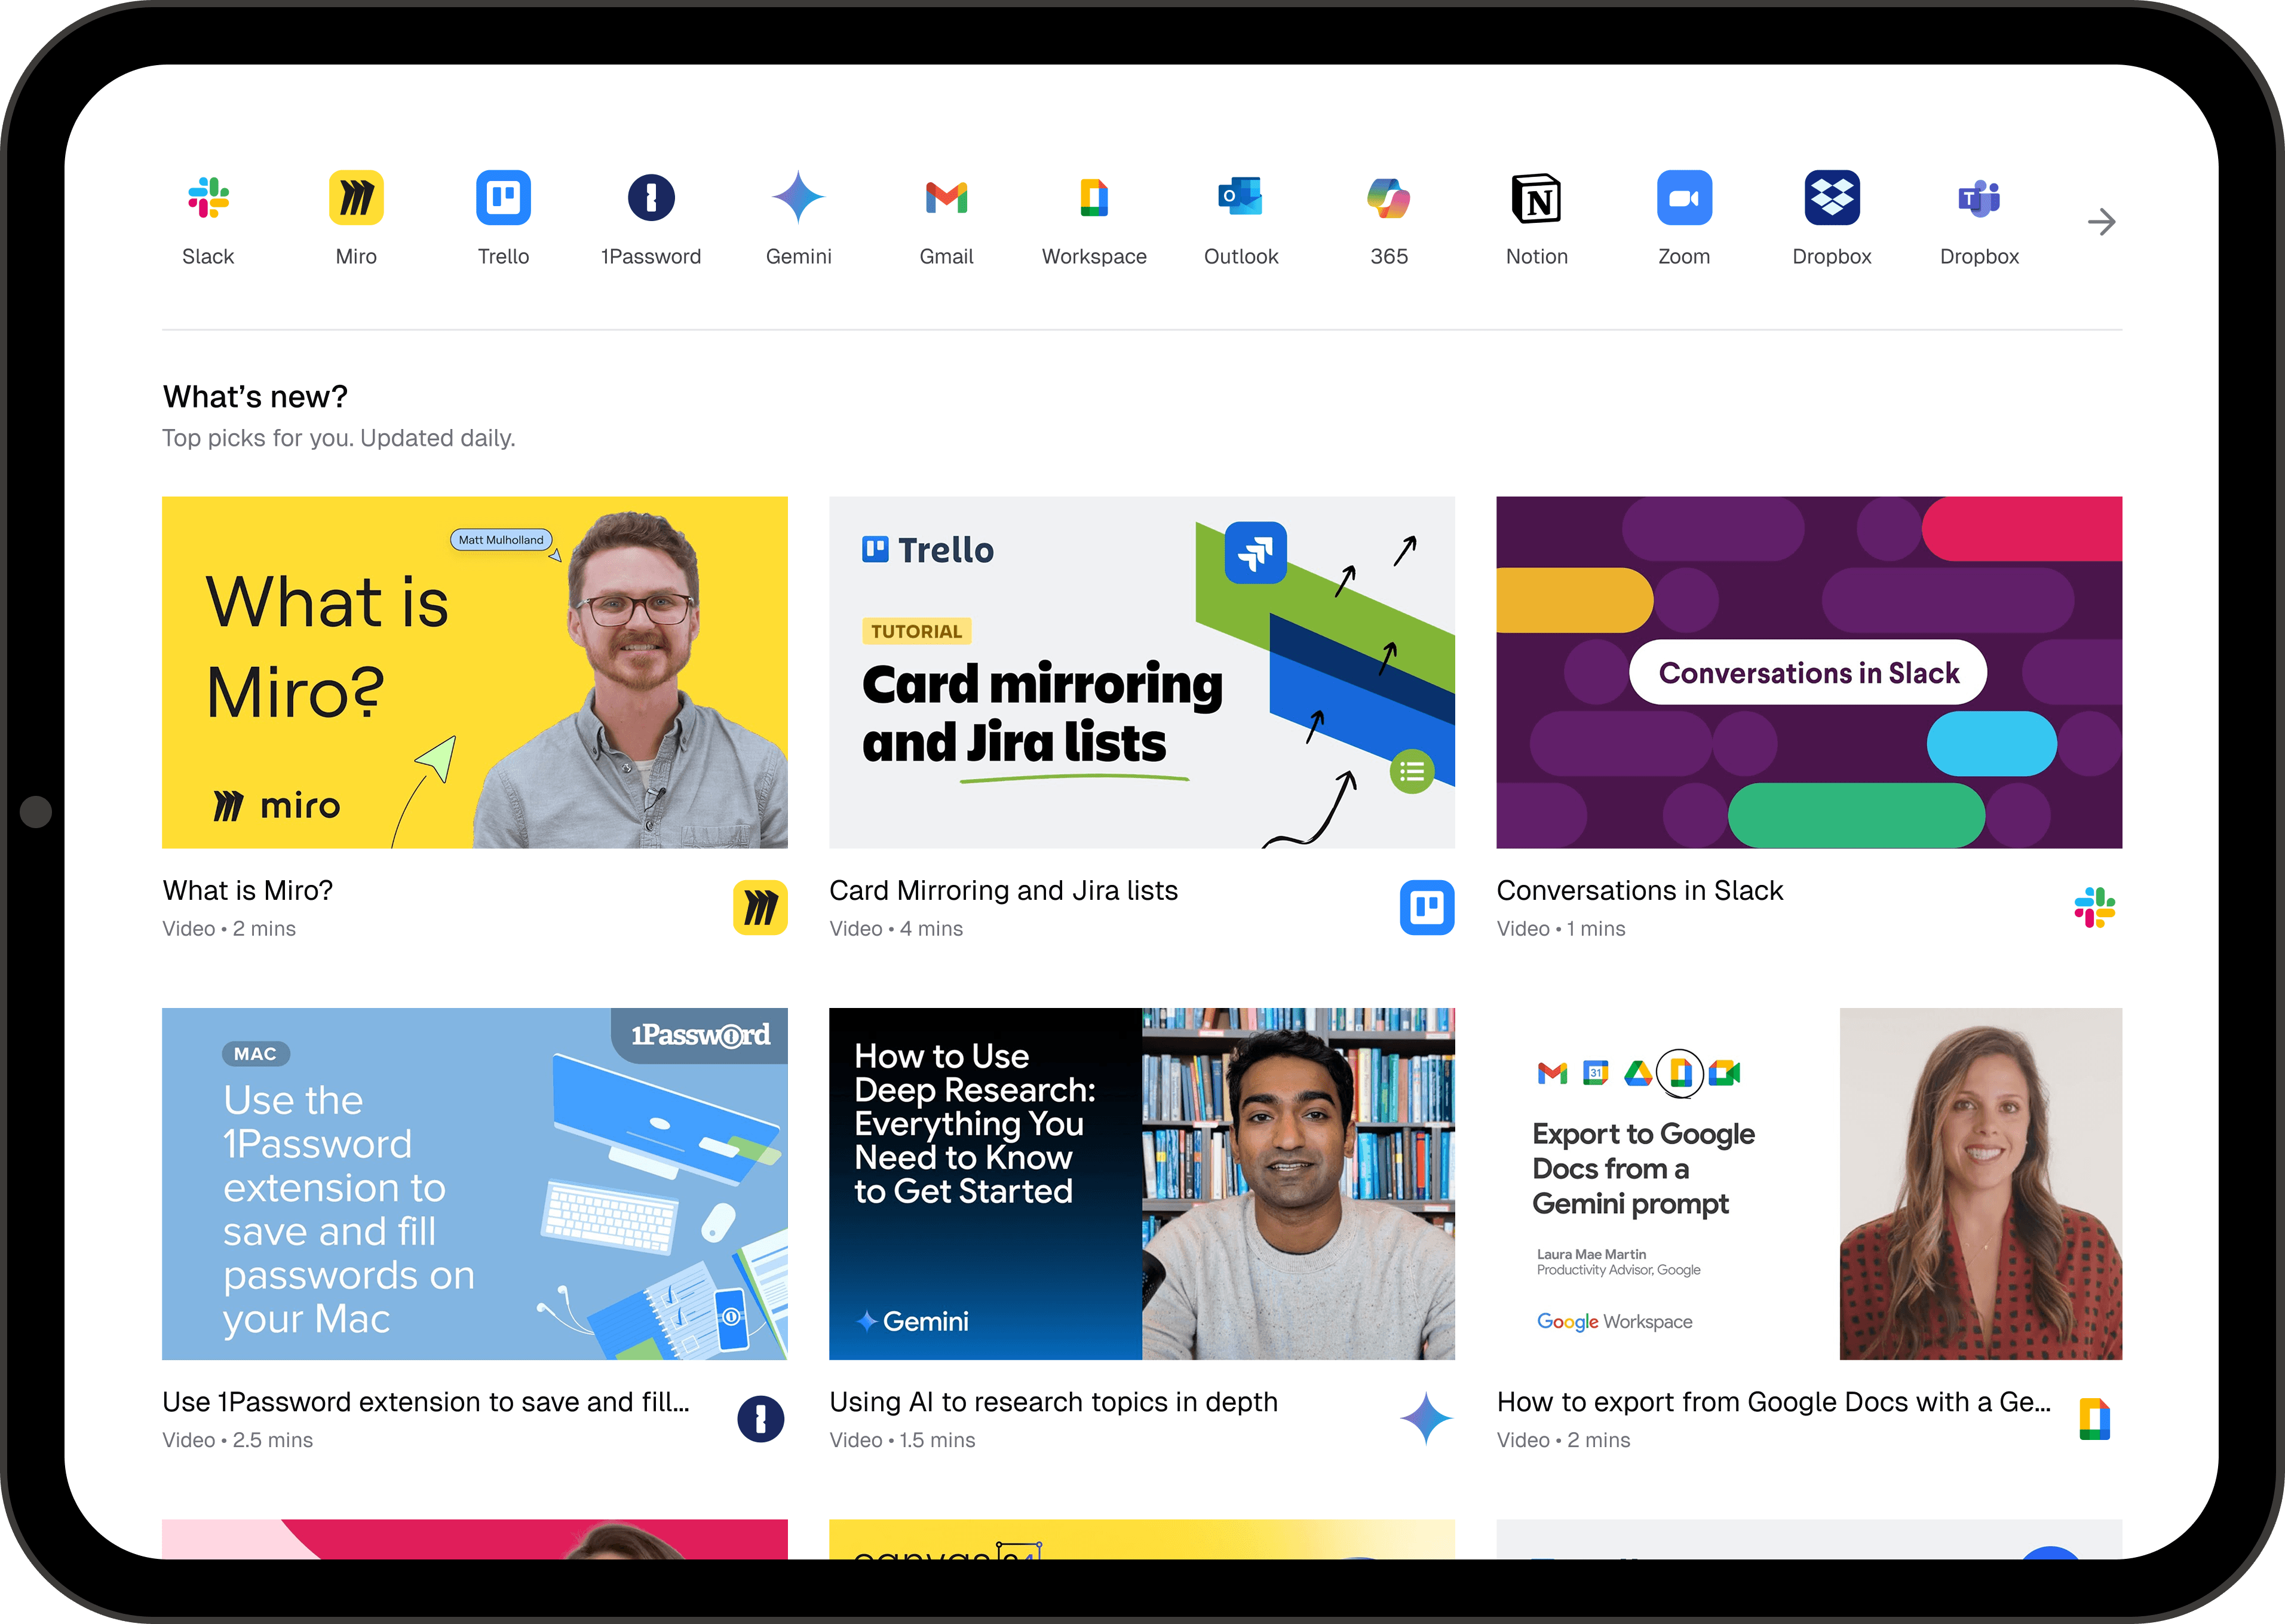Click the '1Password' label under the top-row icon
Viewport: 2285px width, 1624px height.
coord(651,256)
